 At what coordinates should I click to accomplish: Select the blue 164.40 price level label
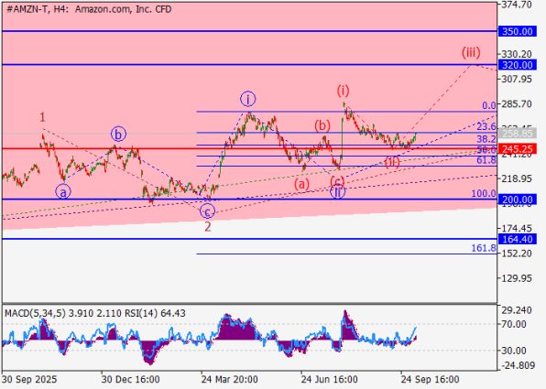[517, 240]
